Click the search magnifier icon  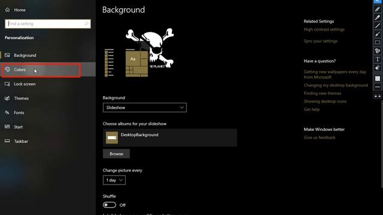coord(86,24)
